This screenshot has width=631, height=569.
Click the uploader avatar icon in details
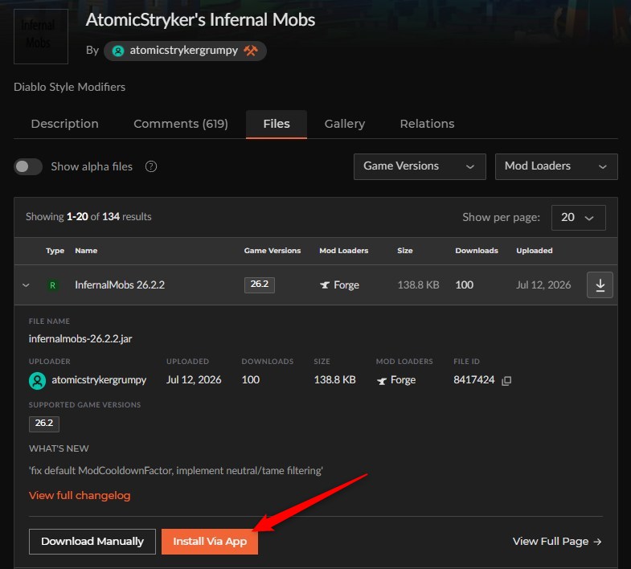pyautogui.click(x=37, y=380)
